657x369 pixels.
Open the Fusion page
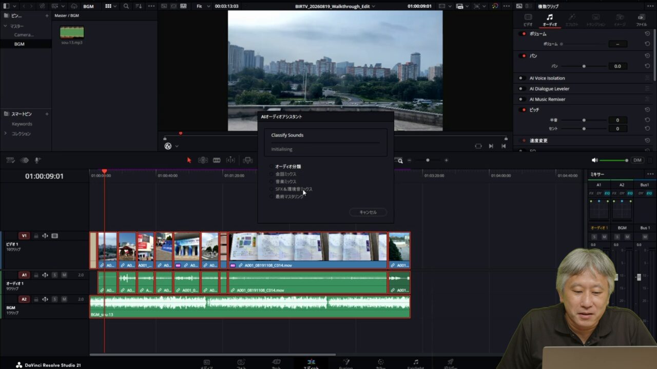[x=346, y=363]
